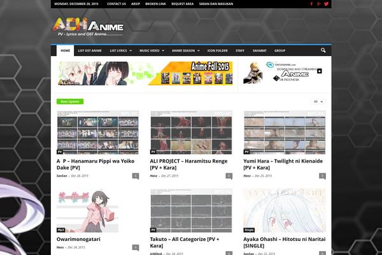
Task: Open the Request Area link
Action: pyautogui.click(x=183, y=4)
